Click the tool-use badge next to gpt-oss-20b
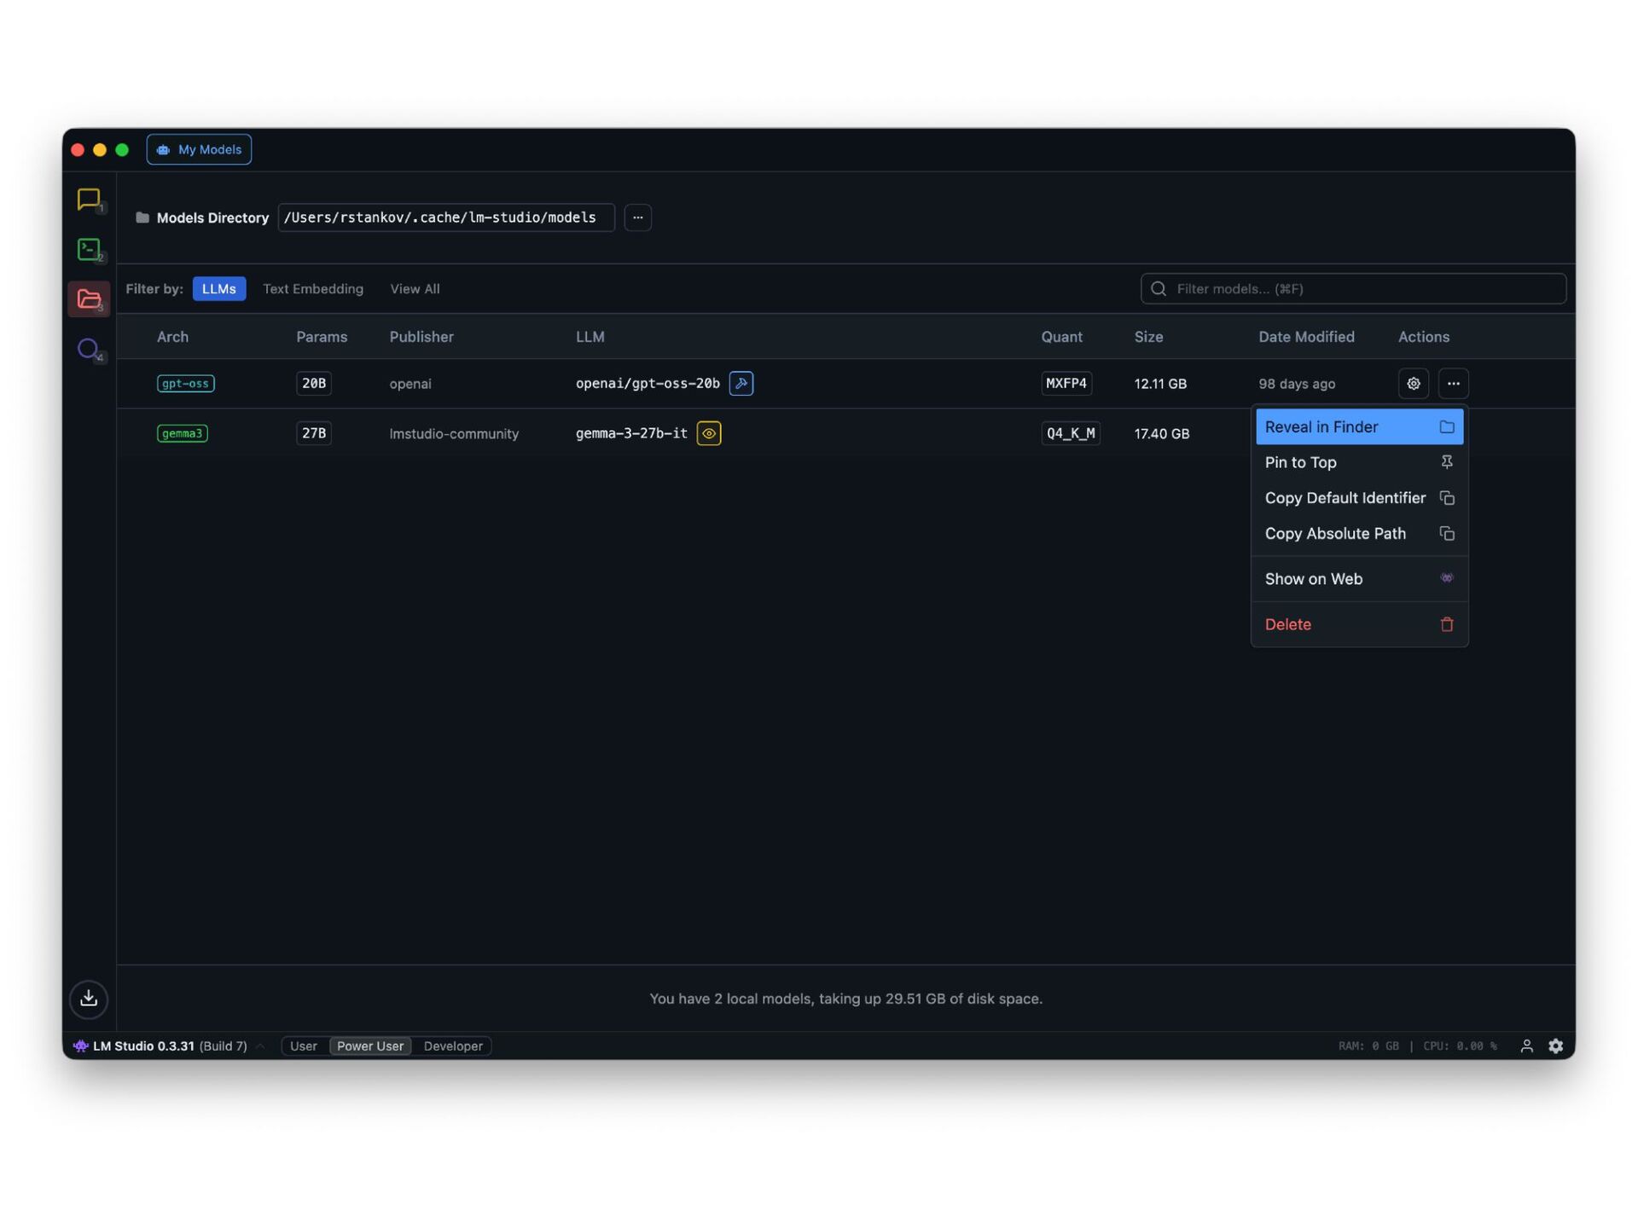Image resolution: width=1638 pixels, height=1228 pixels. [741, 384]
